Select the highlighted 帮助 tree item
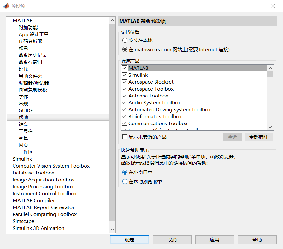This screenshot has width=283, height=249. tap(58, 117)
